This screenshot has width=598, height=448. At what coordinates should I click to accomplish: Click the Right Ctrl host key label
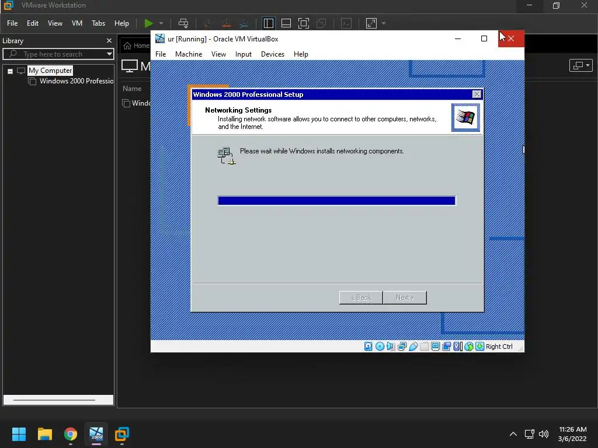point(499,346)
